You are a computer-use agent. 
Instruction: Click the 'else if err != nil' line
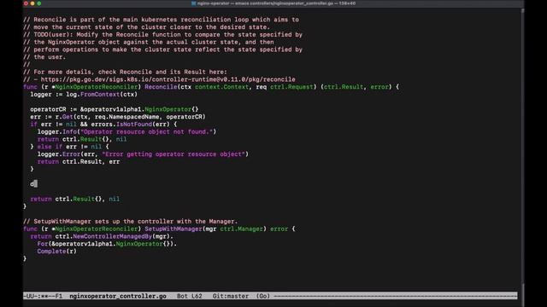pos(69,147)
